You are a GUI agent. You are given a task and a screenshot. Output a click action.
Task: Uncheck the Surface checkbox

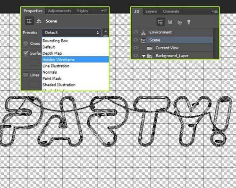[25, 53]
